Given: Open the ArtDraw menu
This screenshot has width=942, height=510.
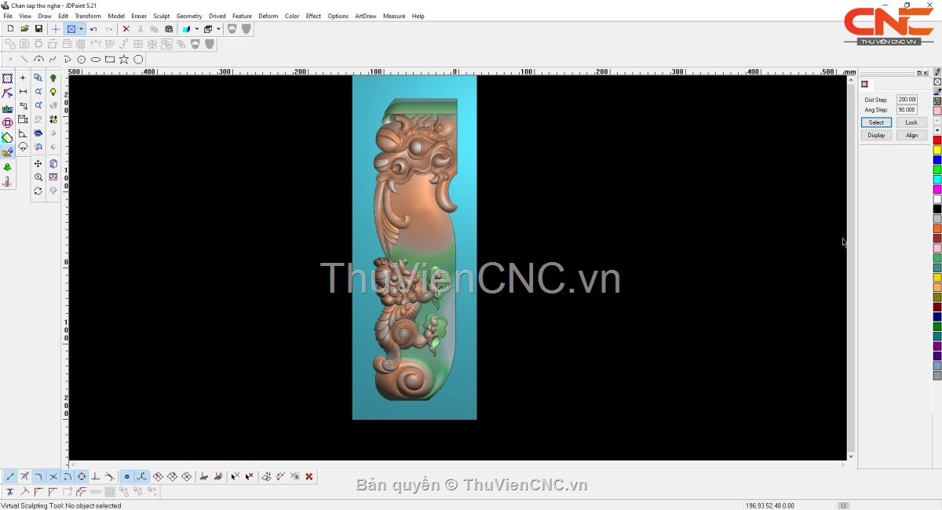Looking at the screenshot, I should 365,16.
